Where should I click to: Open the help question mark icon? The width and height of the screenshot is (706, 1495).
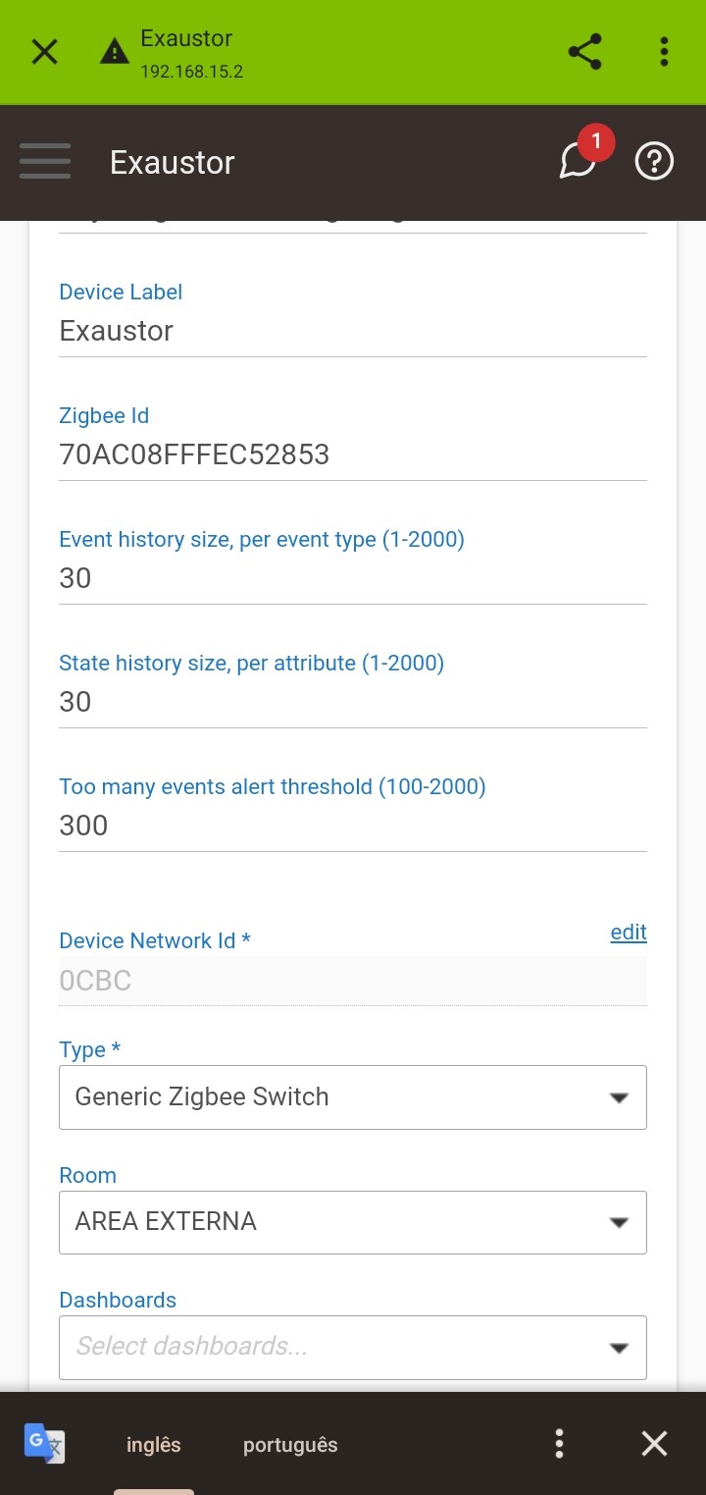pyautogui.click(x=654, y=162)
